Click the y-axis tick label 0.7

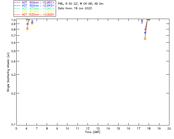click(x=13, y=36)
